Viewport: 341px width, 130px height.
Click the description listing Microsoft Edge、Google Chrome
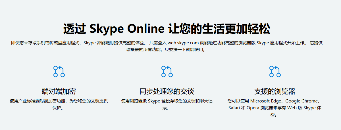pos(275,108)
